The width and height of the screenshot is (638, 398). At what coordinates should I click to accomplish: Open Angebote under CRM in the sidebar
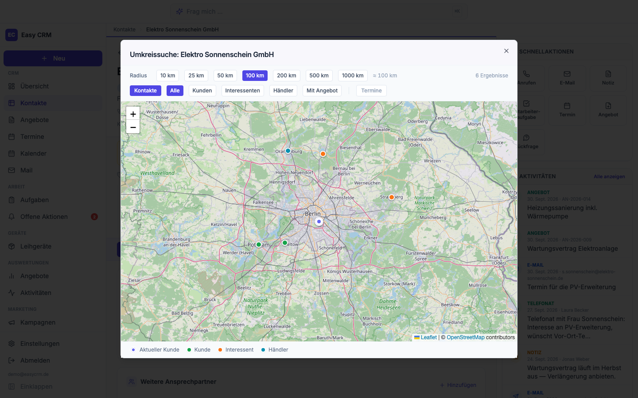53,120
